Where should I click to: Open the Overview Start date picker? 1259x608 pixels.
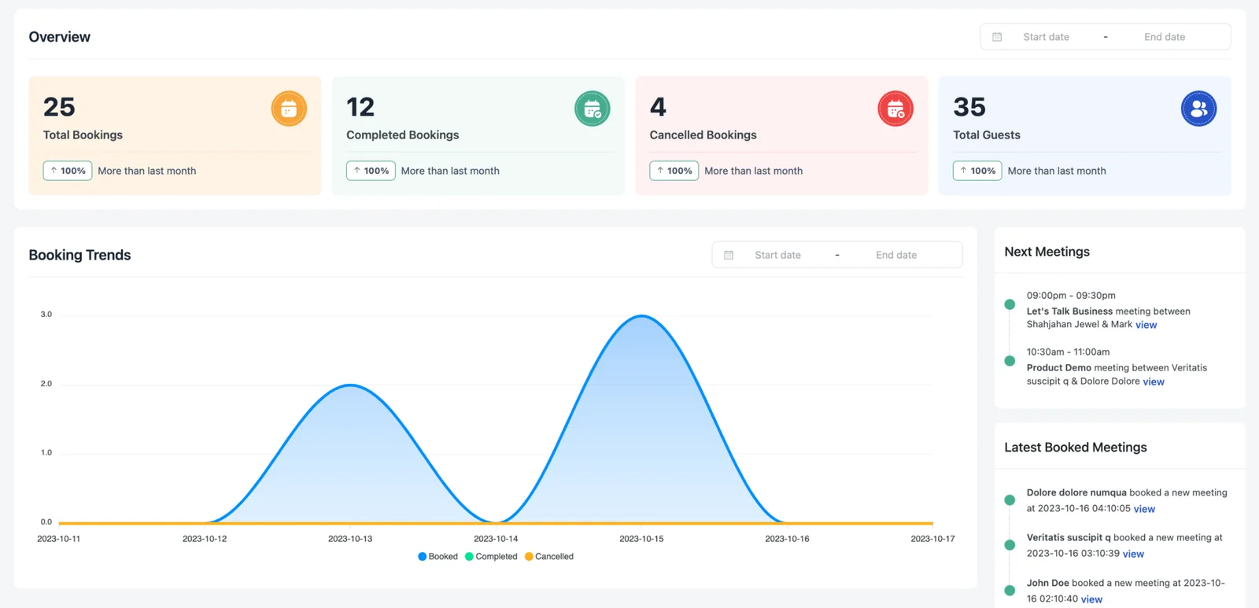click(1046, 37)
